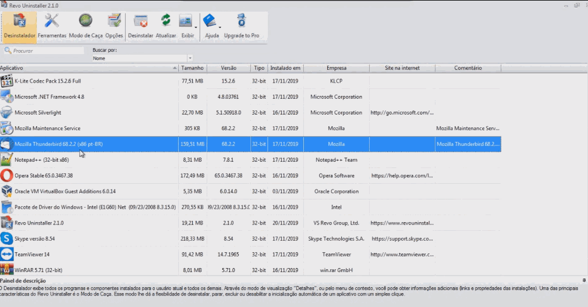Expand the Ajuda dropdown arrow
The width and height of the screenshot is (588, 307).
pos(219,27)
